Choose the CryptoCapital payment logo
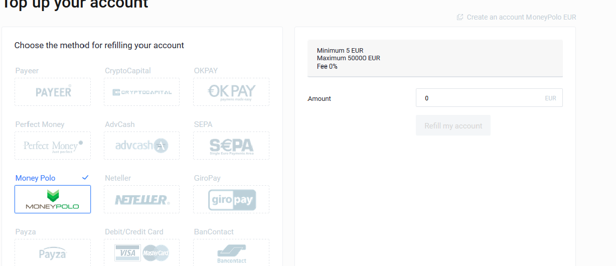The width and height of the screenshot is (616, 266). [x=142, y=92]
